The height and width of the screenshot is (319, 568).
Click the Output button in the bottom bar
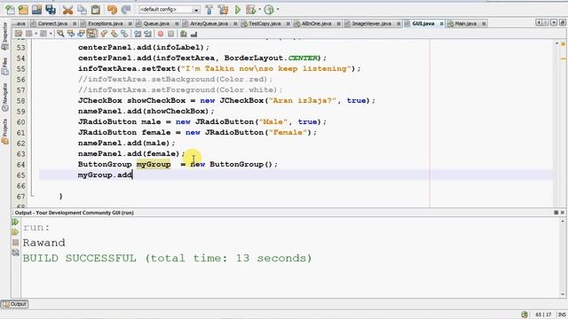click(x=14, y=304)
